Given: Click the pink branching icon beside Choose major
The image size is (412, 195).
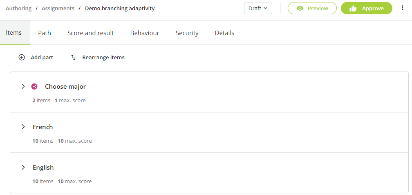Looking at the screenshot, I should pos(34,87).
